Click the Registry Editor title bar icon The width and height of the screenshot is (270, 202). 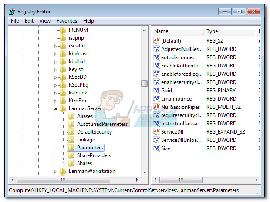coord(12,12)
